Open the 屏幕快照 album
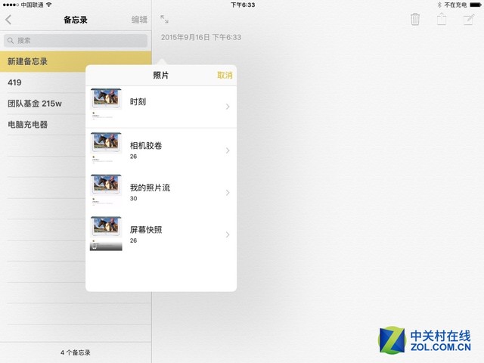This screenshot has width=484, height=363. [161, 234]
